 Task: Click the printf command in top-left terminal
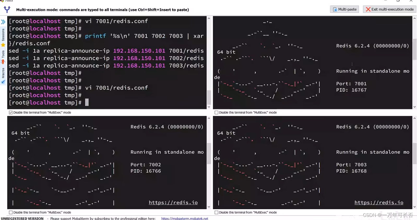click(x=96, y=36)
